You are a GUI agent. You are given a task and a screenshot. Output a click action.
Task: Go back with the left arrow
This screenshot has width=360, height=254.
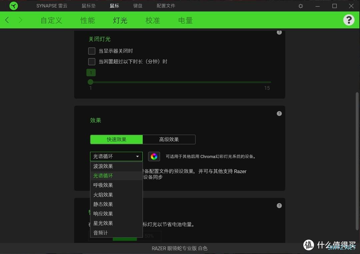[x=7, y=20]
